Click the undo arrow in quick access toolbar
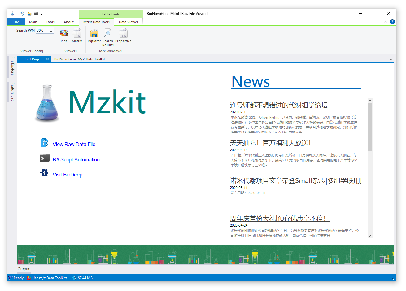Image resolution: width=406 pixels, height=291 pixels. 22,14
